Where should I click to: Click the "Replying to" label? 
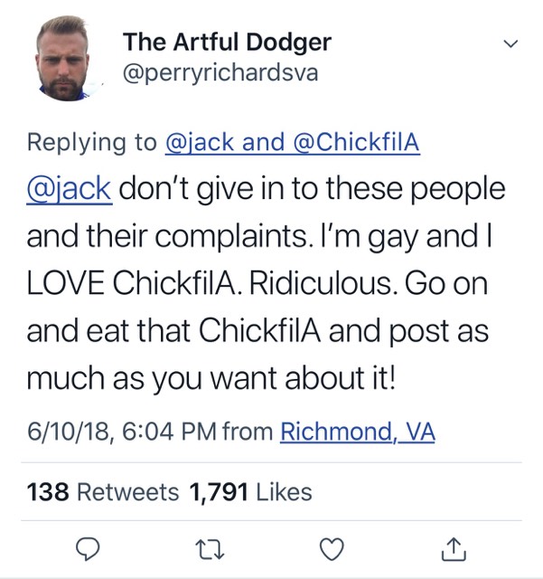click(x=91, y=143)
